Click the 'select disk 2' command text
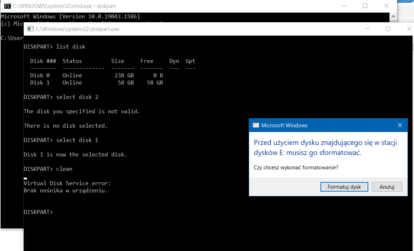Screen dimensions: 414x251 (x=77, y=97)
